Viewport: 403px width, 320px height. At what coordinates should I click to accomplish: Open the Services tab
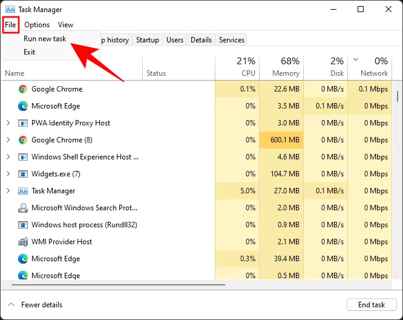click(x=231, y=40)
